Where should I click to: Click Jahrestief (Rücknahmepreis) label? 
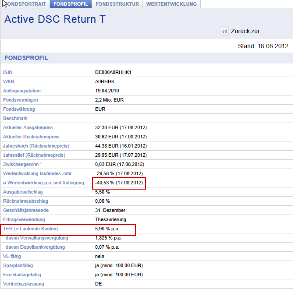[34, 155]
